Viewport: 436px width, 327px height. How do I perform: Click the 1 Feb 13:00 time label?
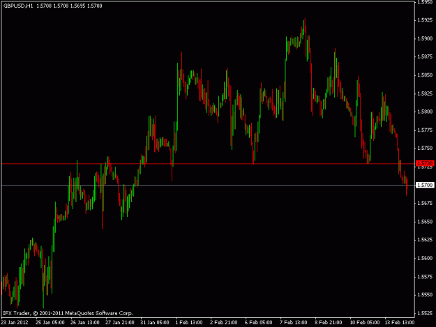(189, 322)
